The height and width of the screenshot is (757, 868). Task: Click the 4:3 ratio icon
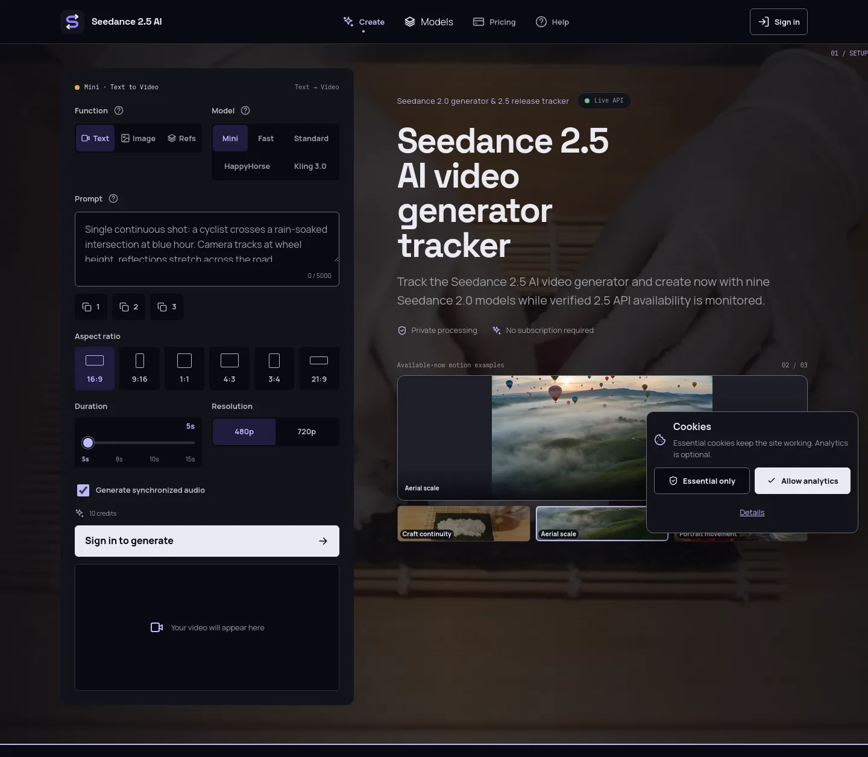point(230,361)
